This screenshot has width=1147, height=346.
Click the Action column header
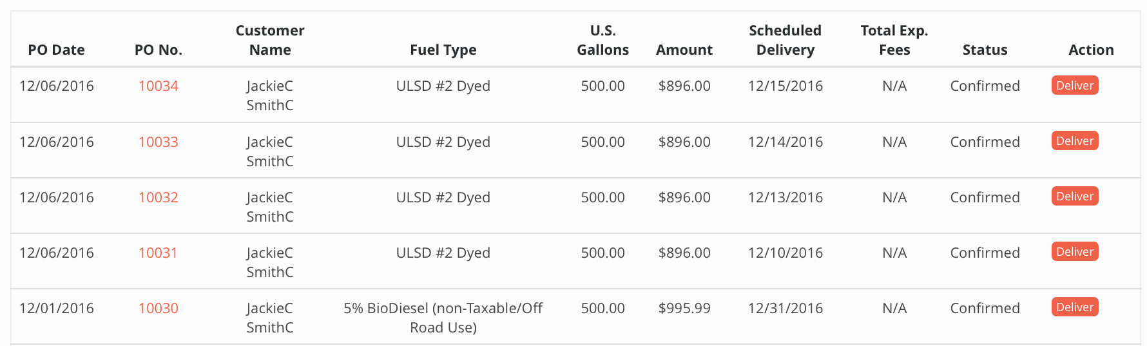click(1091, 50)
